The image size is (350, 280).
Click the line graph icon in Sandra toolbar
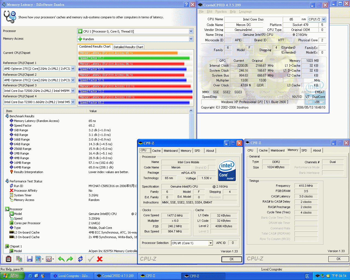click(49, 259)
